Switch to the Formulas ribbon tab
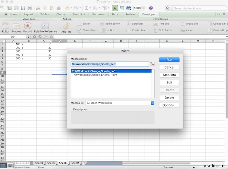 99,14
